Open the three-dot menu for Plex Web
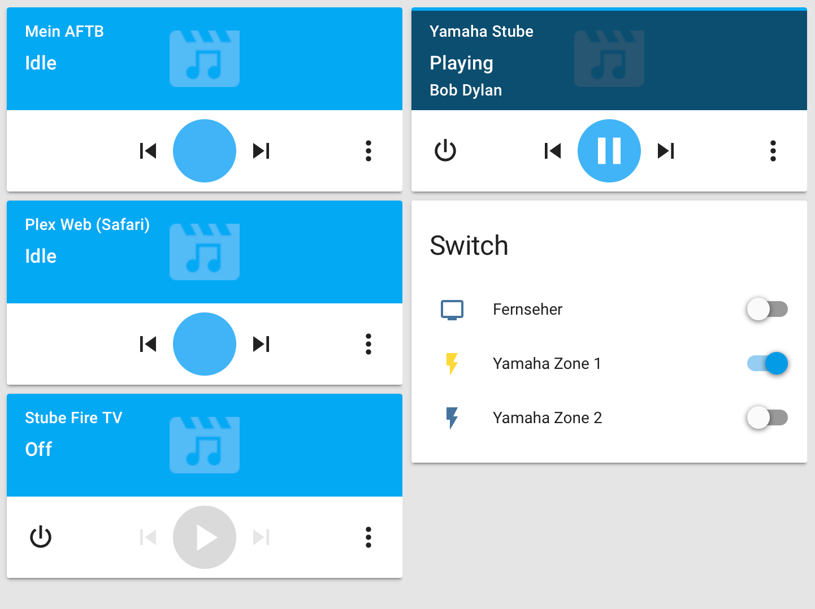This screenshot has height=609, width=815. coord(369,344)
